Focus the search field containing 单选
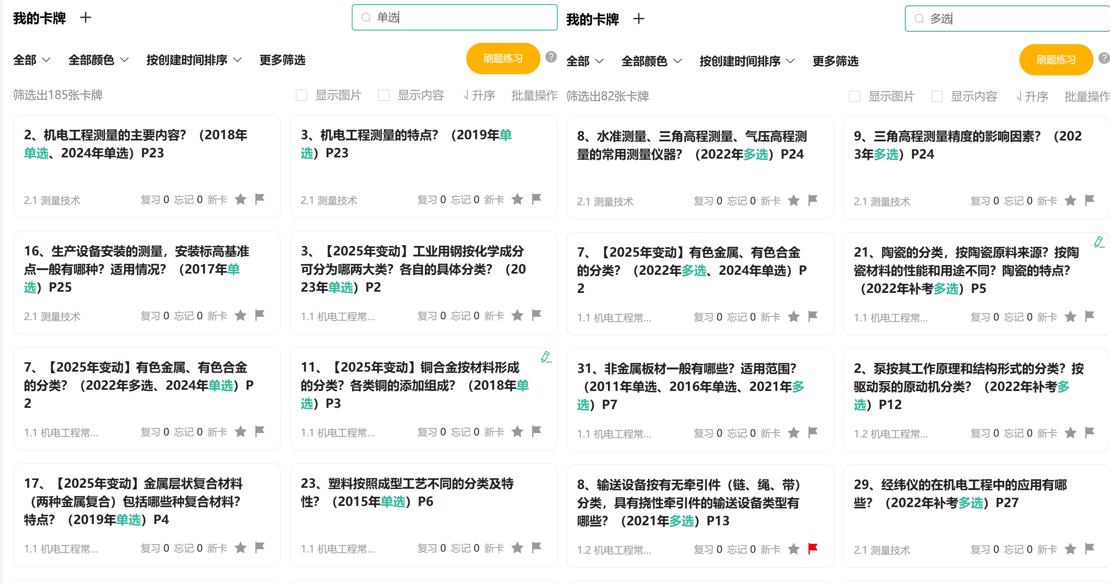Viewport: 1110px width, 585px height. [455, 17]
